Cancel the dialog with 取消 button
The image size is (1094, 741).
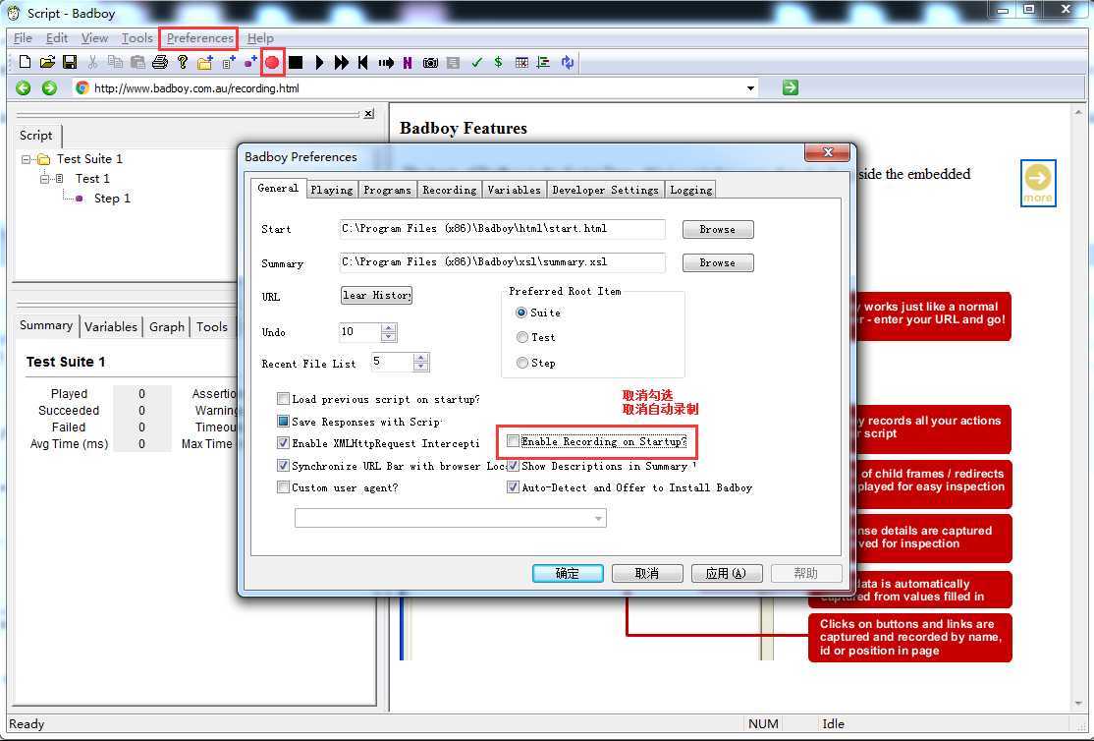[647, 573]
